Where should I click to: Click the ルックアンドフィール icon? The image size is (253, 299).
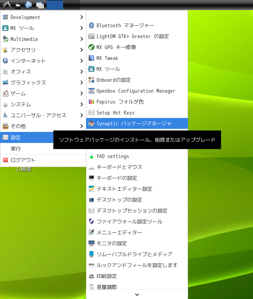(x=91, y=265)
